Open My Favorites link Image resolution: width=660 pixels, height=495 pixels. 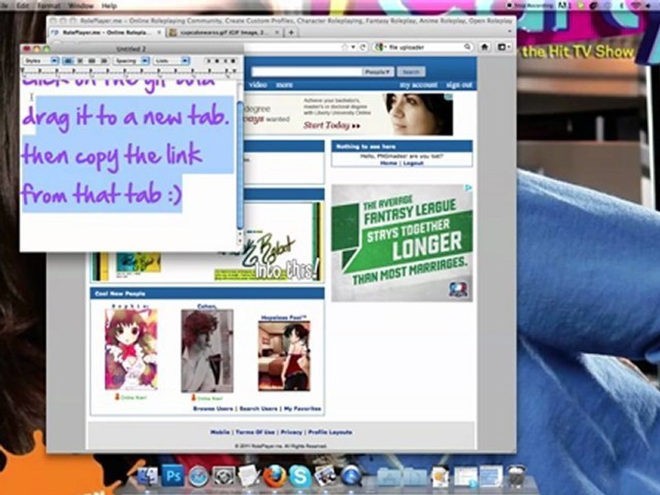(x=302, y=408)
